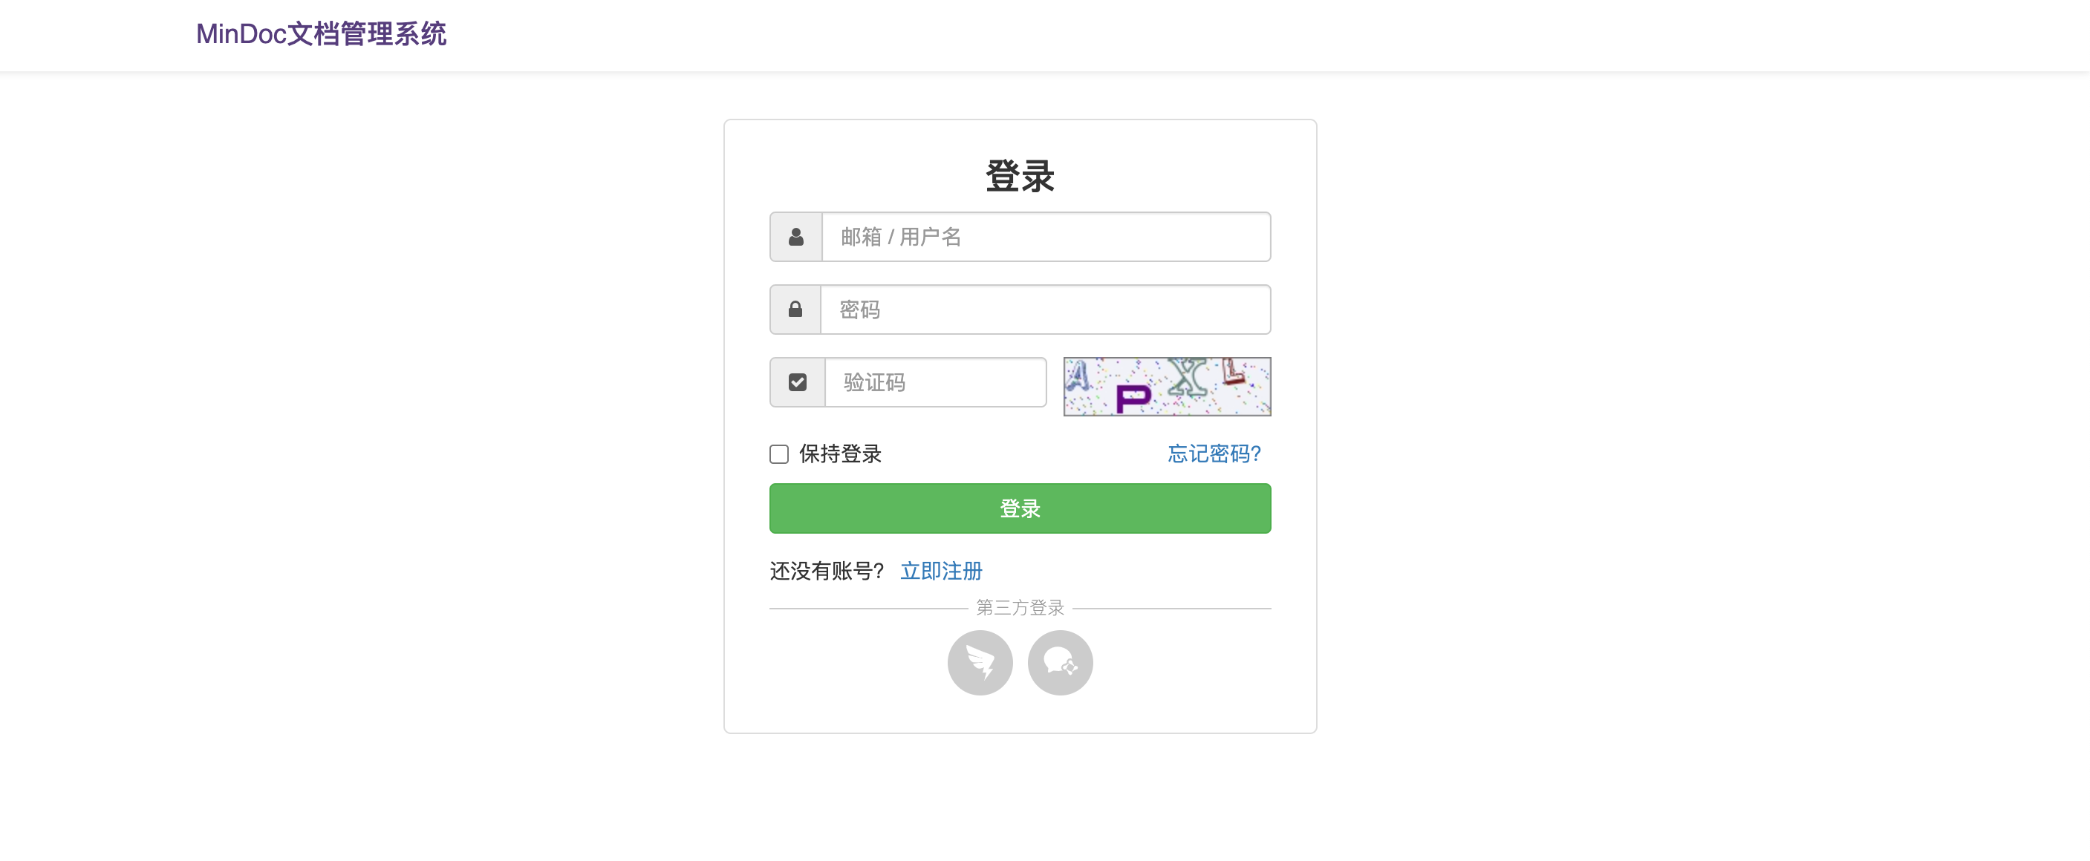The width and height of the screenshot is (2090, 861).
Task: Open the 忘记密码? link
Action: (x=1214, y=454)
